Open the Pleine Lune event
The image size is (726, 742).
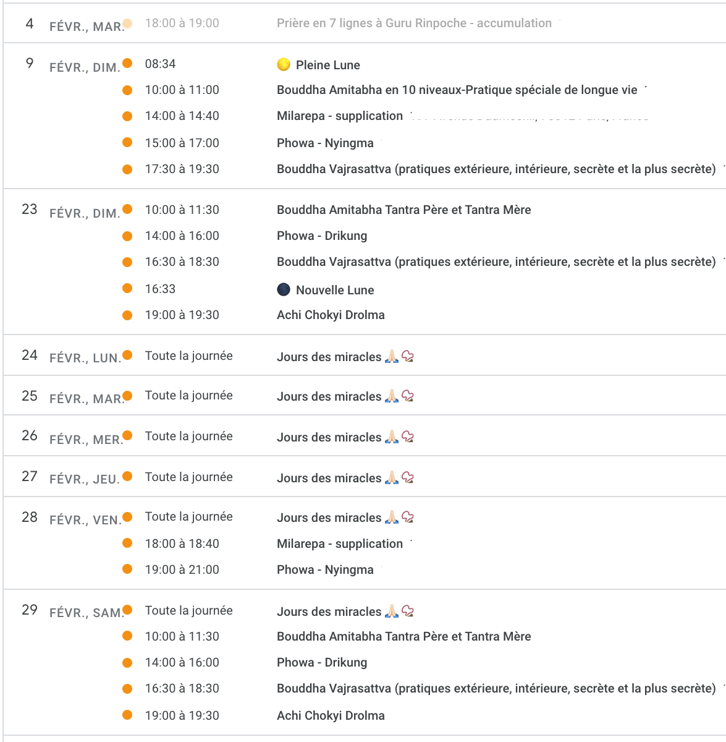(327, 65)
